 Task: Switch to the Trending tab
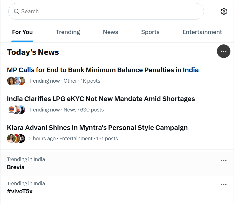68,32
